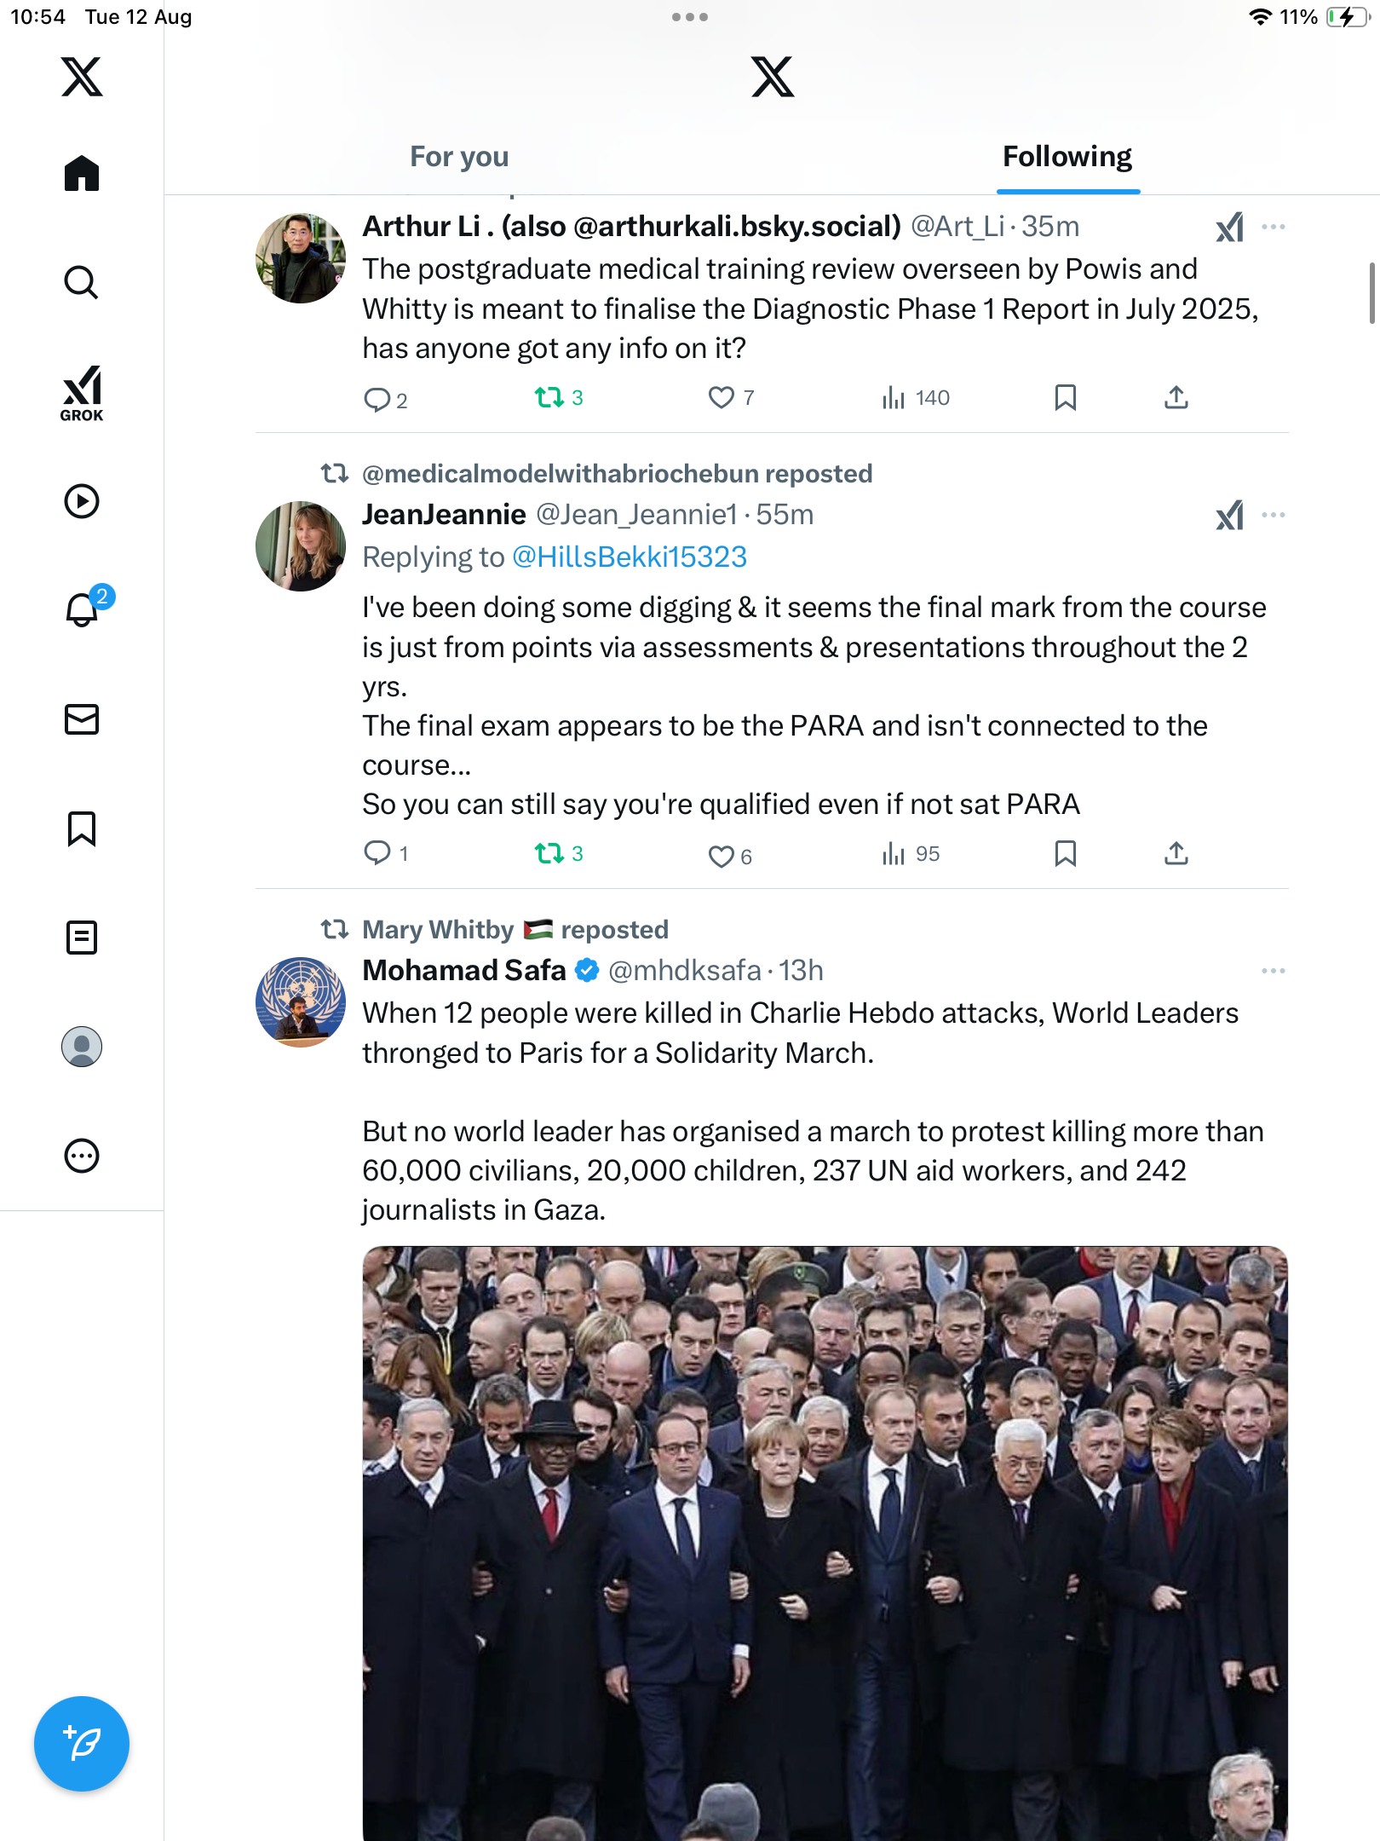Like Arthur Li's post
The height and width of the screenshot is (1841, 1380).
click(x=722, y=398)
